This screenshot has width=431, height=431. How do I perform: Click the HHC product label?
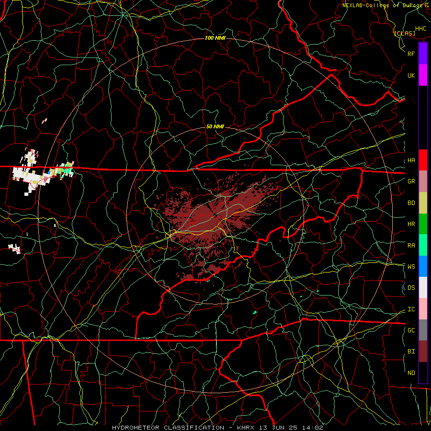(x=421, y=29)
